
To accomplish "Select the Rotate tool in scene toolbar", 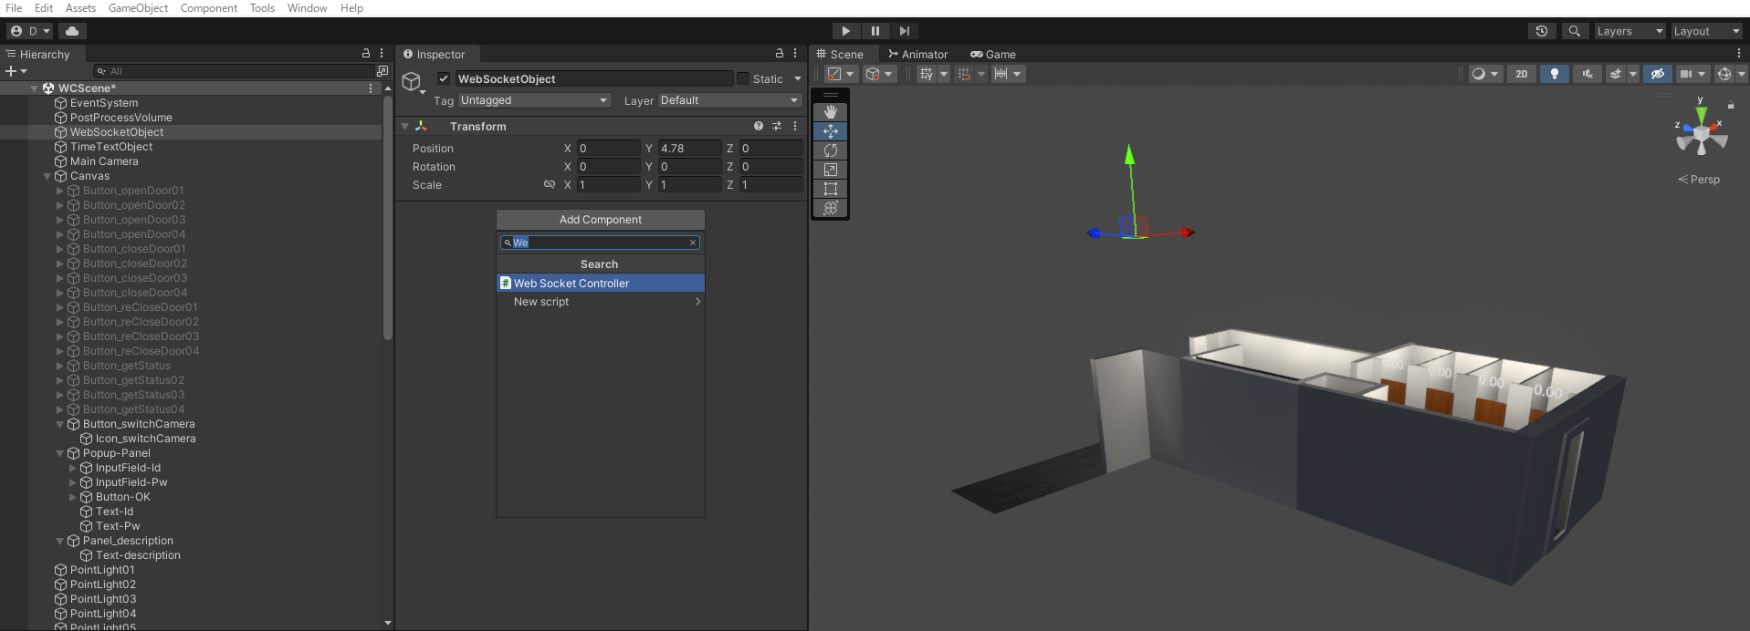I will (830, 150).
